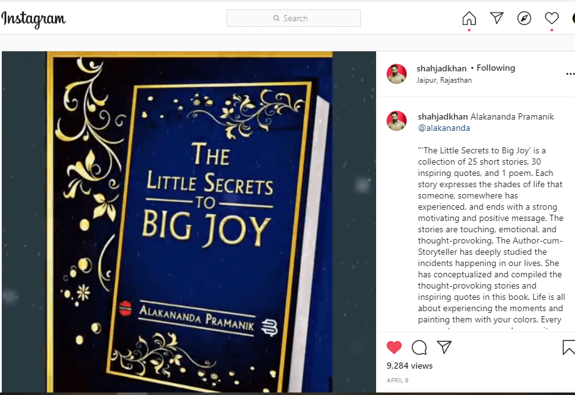Screen dimensions: 575x395
Task: Click the Instagram logo
Action: [33, 19]
